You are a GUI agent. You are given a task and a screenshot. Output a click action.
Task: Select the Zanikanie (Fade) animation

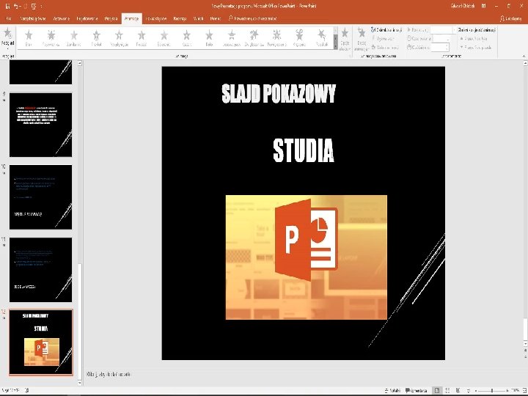click(74, 37)
